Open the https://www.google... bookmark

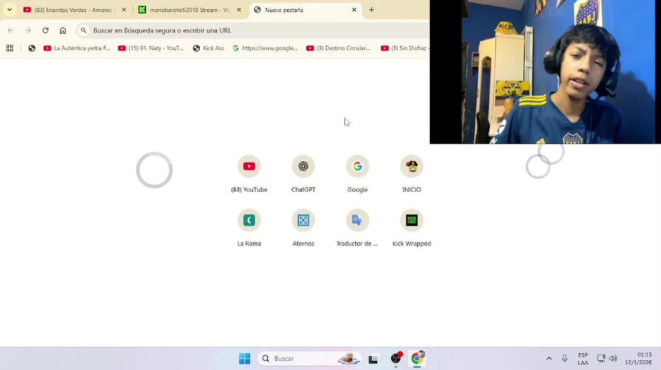(265, 48)
